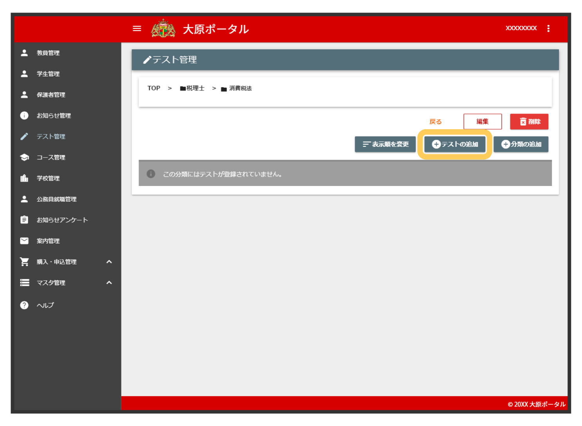Open the three-dot options menu

pos(548,29)
